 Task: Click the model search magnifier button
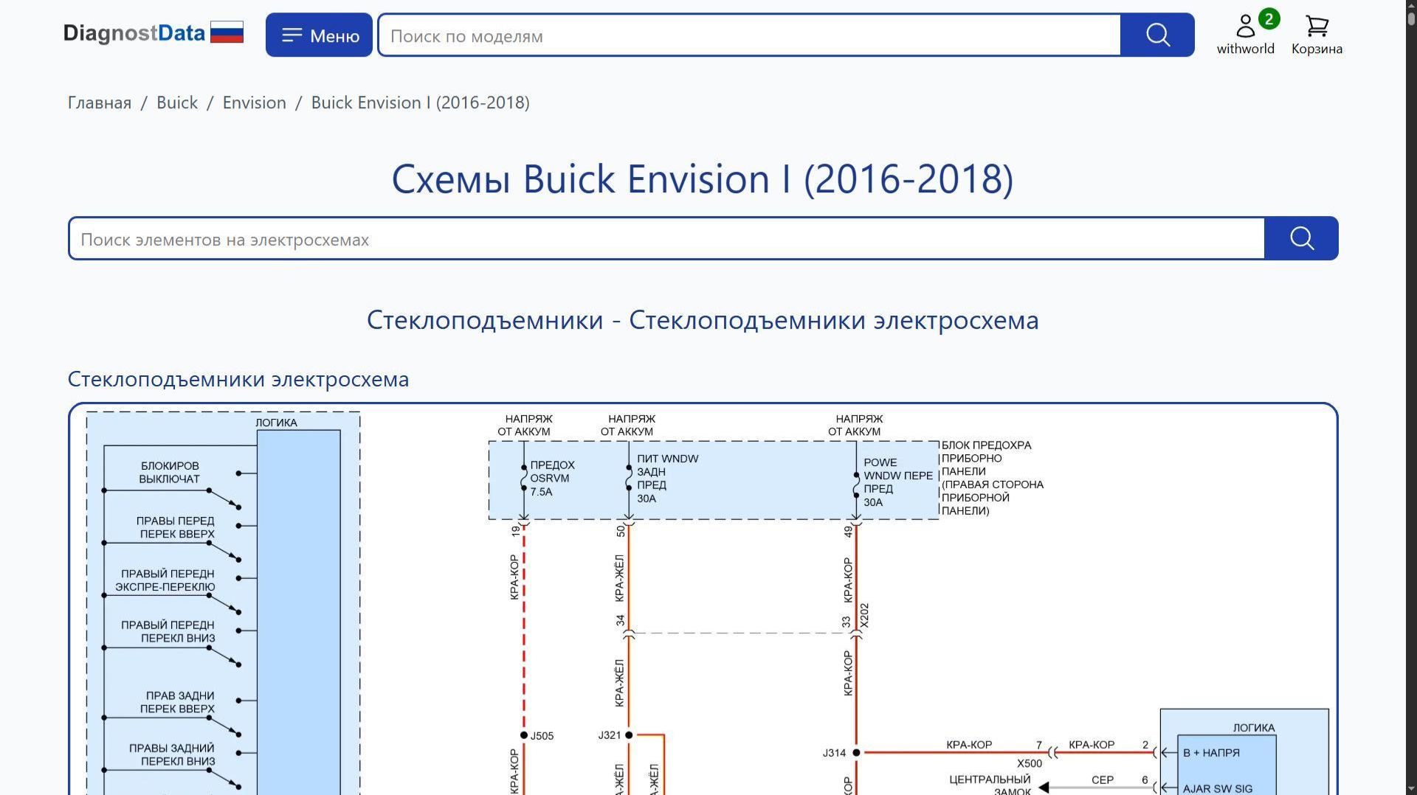(1157, 35)
